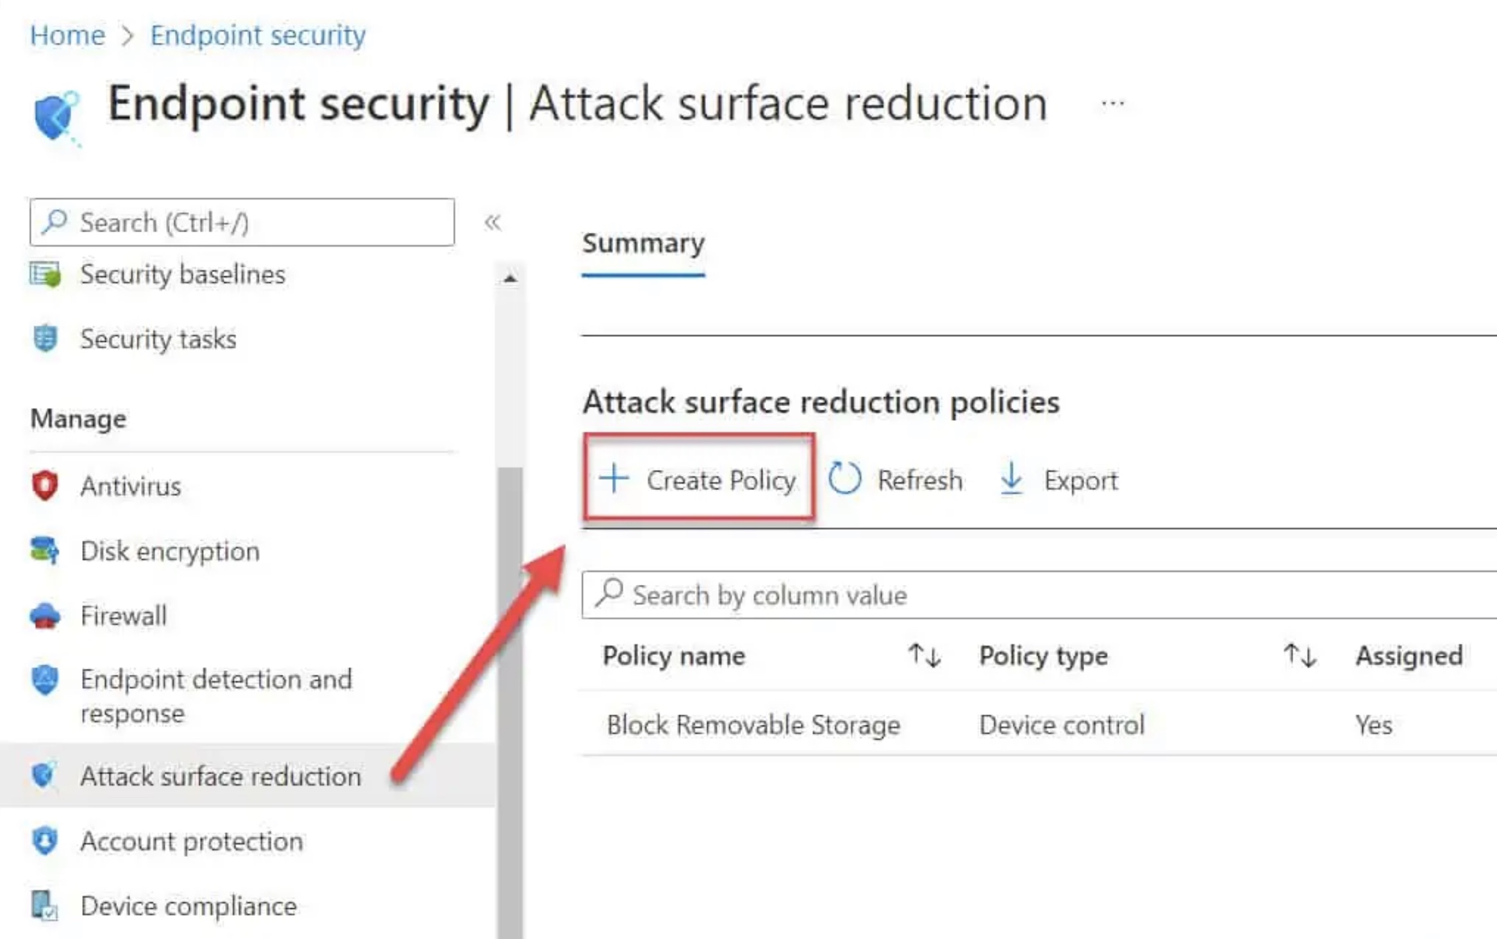Click the Firewall cloud icon
Image resolution: width=1497 pixels, height=939 pixels.
click(45, 616)
